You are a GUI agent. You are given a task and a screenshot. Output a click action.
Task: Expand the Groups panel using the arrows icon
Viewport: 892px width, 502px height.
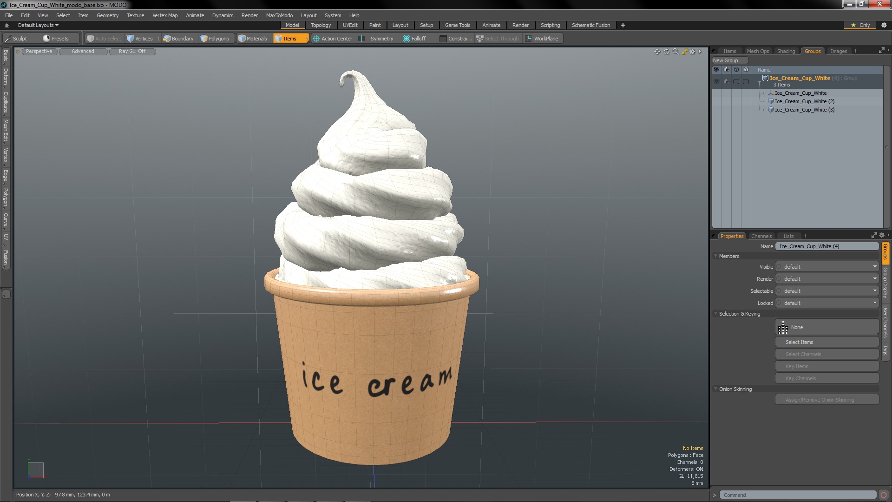(881, 51)
